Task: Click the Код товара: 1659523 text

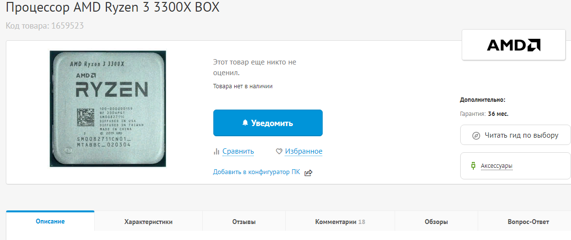Action: click(45, 26)
